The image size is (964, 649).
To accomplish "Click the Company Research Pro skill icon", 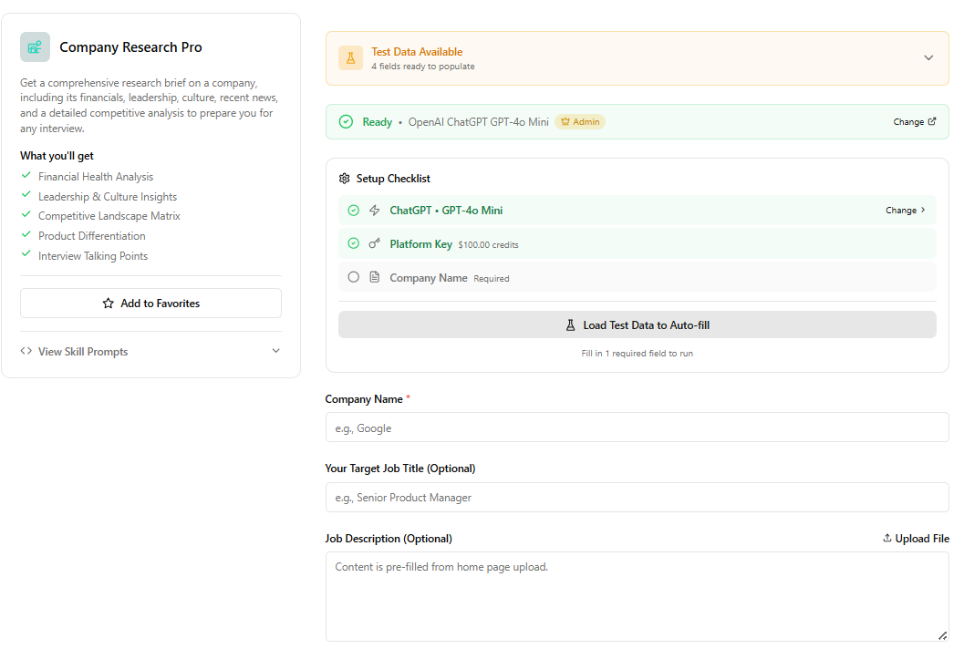I will tap(34, 46).
